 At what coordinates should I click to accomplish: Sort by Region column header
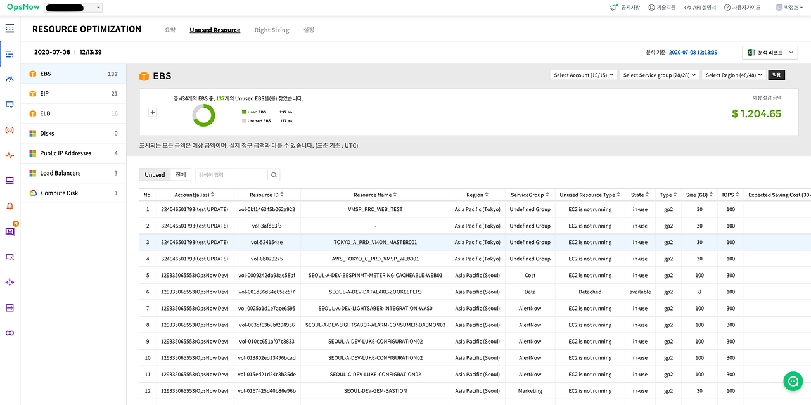(478, 195)
